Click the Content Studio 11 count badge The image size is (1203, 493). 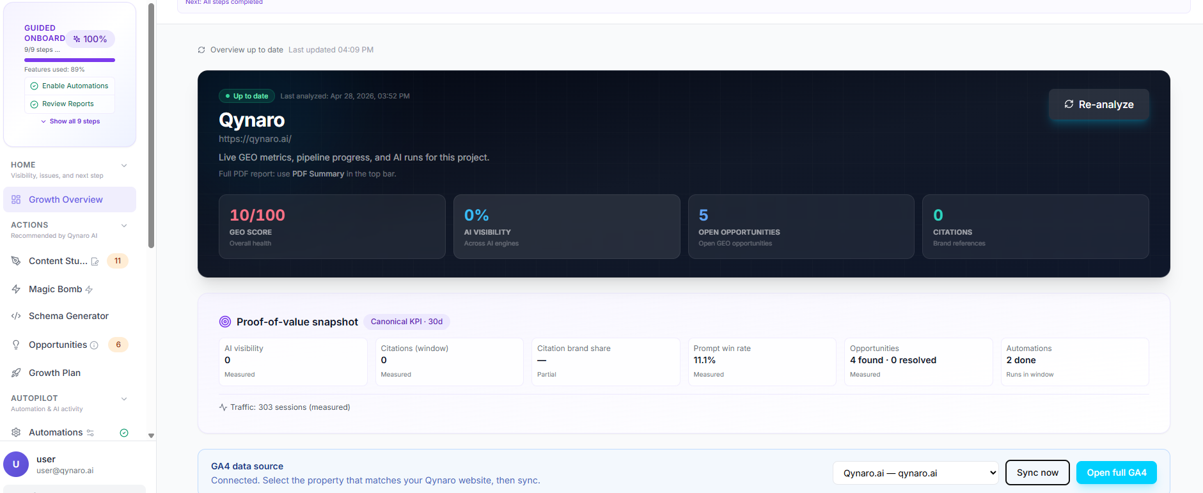118,261
